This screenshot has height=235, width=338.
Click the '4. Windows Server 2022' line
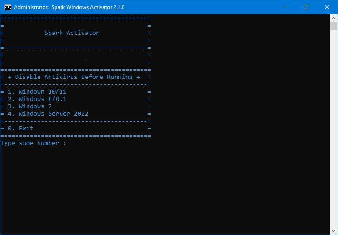(48, 114)
